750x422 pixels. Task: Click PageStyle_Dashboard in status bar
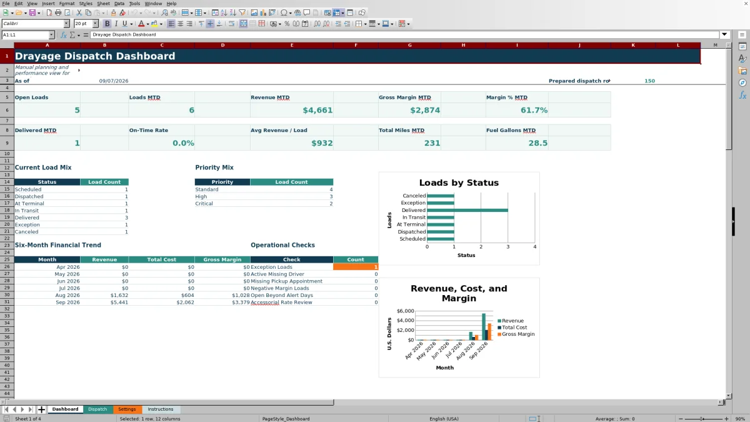286,419
